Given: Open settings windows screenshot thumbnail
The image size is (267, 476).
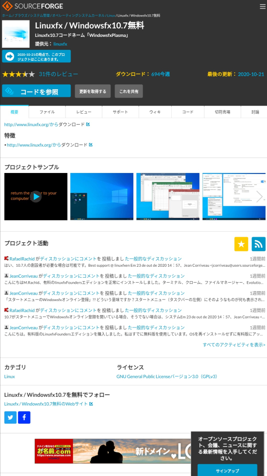Looking at the screenshot, I should (234, 197).
